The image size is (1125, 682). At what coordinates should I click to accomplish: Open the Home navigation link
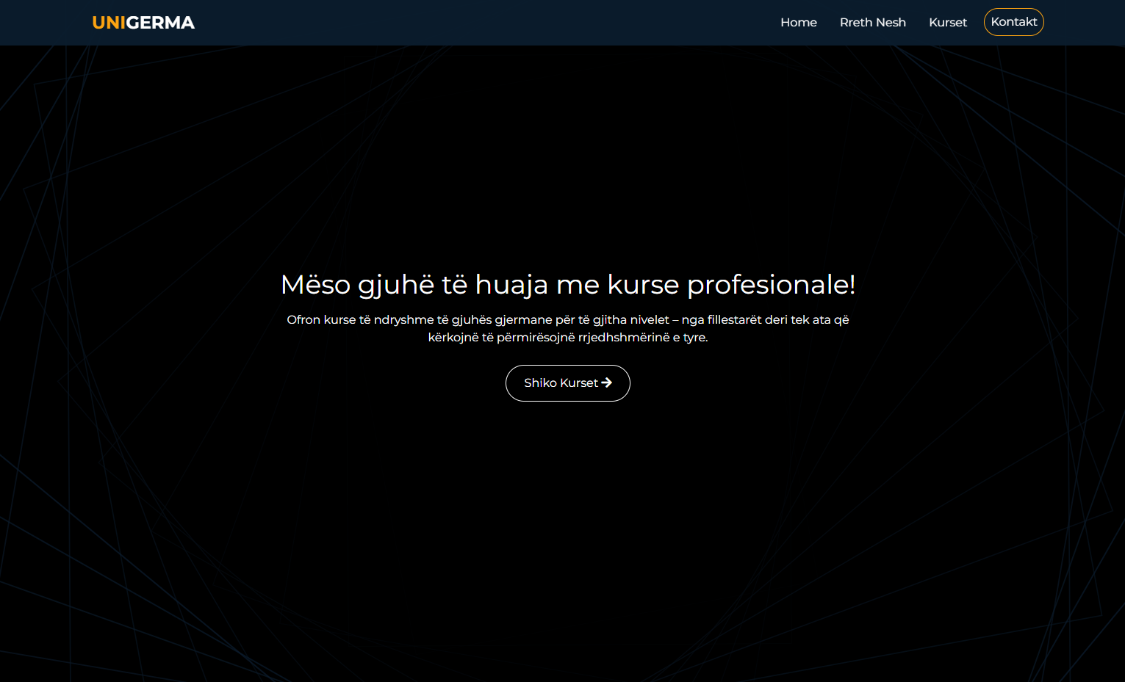(x=798, y=23)
